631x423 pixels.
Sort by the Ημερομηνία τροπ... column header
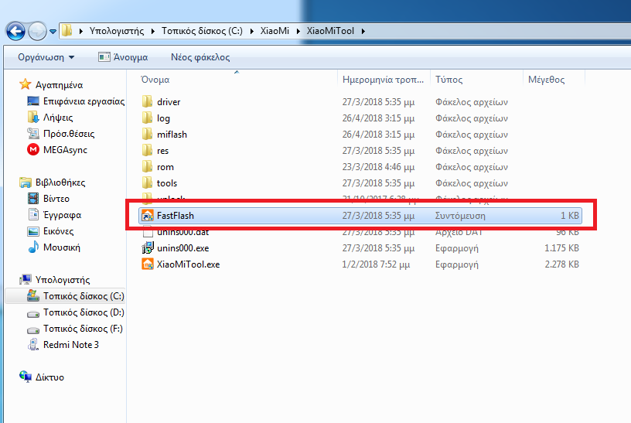(x=384, y=80)
